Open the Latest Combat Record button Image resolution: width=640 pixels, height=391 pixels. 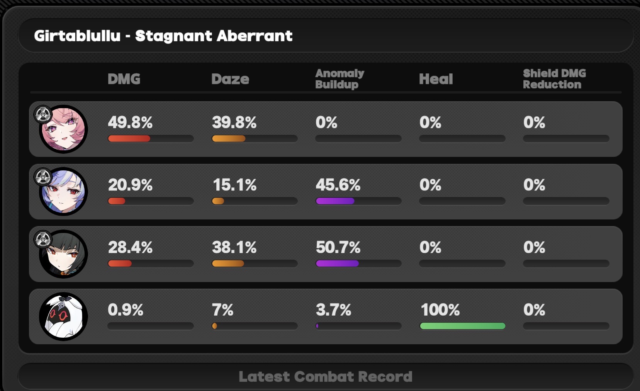pyautogui.click(x=326, y=376)
